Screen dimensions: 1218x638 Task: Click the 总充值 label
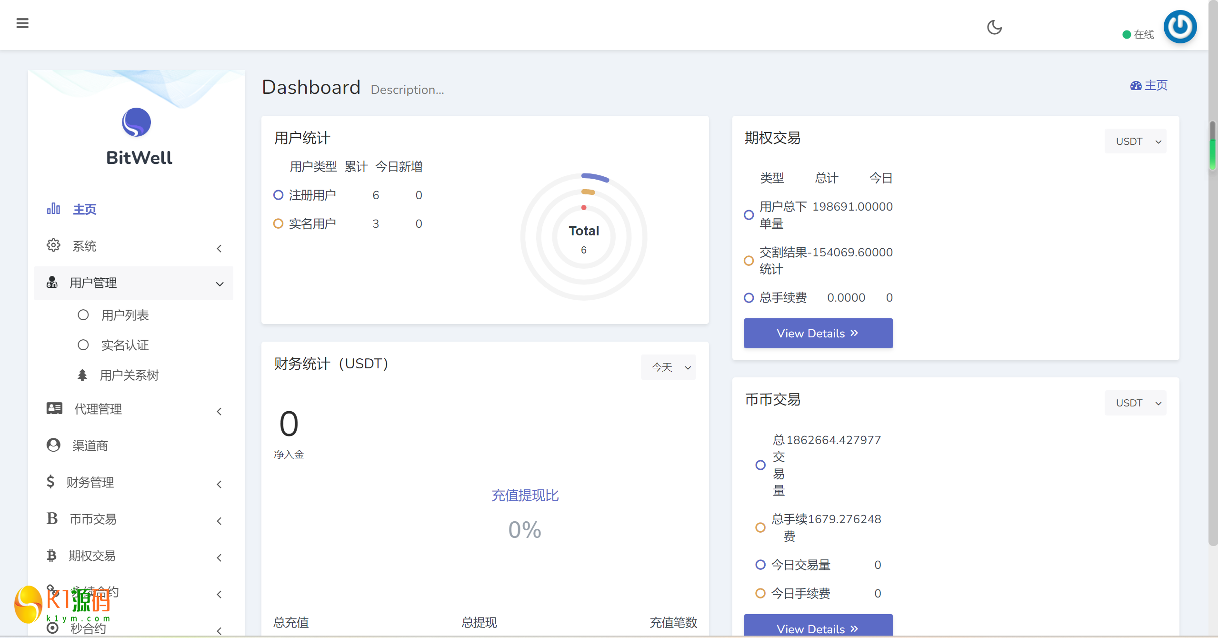coord(291,622)
